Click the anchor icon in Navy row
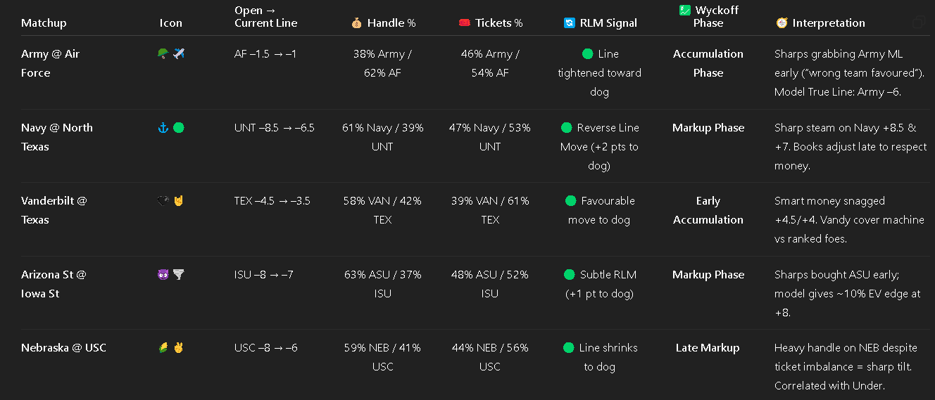 pos(163,128)
